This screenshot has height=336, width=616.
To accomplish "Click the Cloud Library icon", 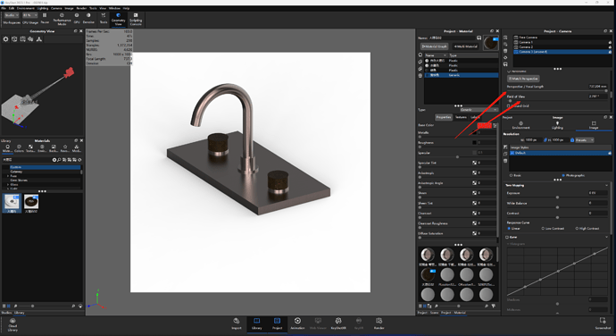I will (x=12, y=324).
